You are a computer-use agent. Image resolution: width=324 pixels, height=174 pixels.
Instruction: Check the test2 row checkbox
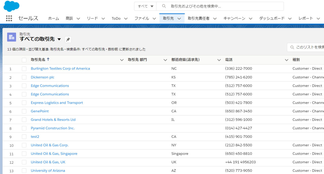24,137
